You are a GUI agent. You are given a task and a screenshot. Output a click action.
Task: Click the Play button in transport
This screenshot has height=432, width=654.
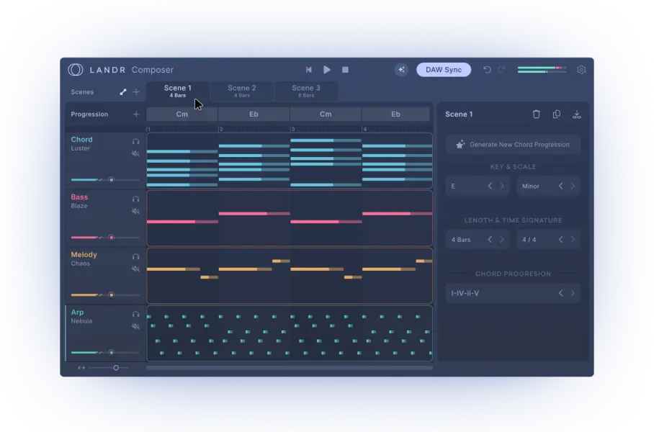327,70
